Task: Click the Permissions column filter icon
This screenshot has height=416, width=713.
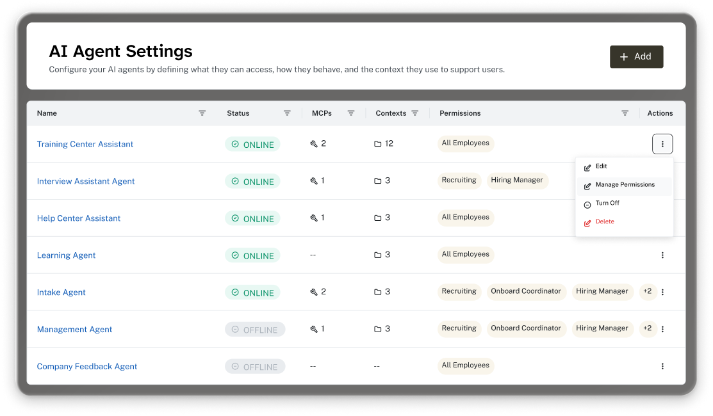Action: point(625,113)
